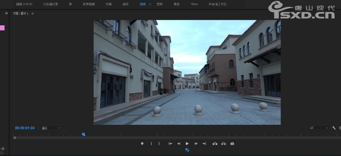341x156 pixels.
Task: Click the blue 00:00:01:24 timecode field
Action: 25,128
